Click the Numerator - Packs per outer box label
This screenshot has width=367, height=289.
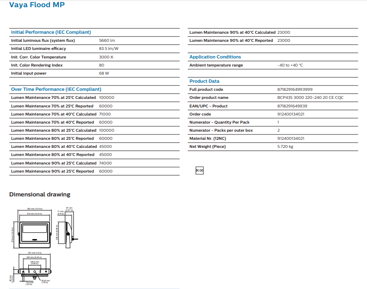(x=221, y=130)
